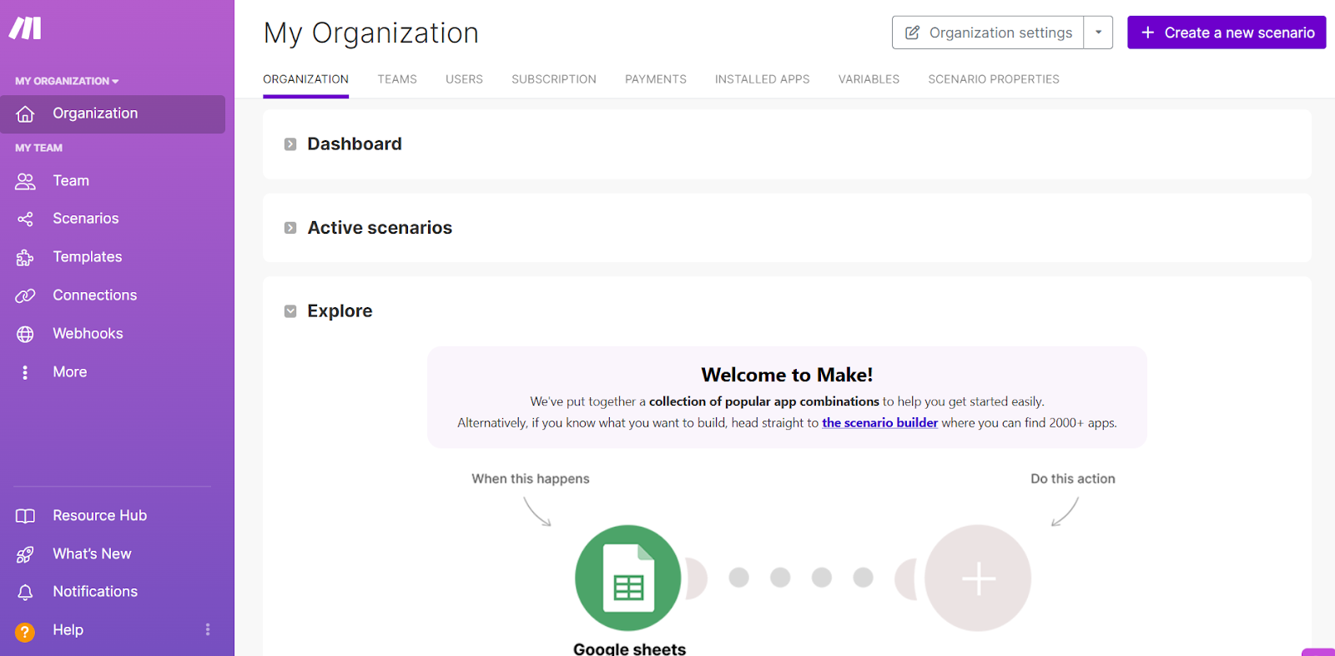Click the Dashboard heading text
This screenshot has width=1335, height=656.
[x=355, y=144]
